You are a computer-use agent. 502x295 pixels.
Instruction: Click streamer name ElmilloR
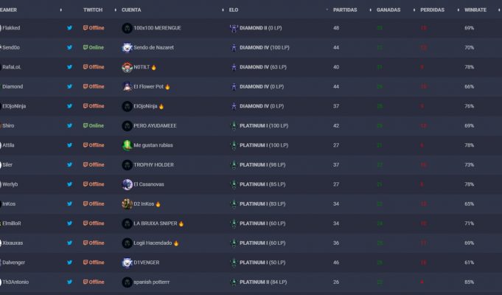[x=13, y=223]
